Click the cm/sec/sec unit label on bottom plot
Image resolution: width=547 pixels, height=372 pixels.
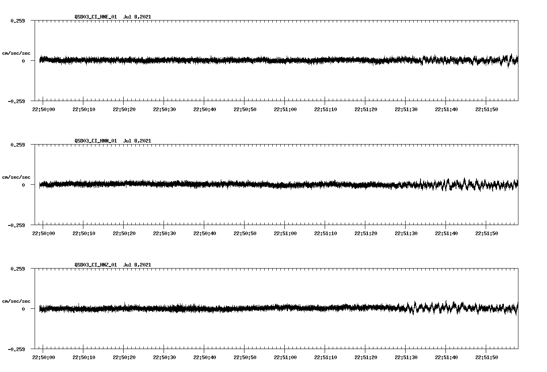[16, 300]
